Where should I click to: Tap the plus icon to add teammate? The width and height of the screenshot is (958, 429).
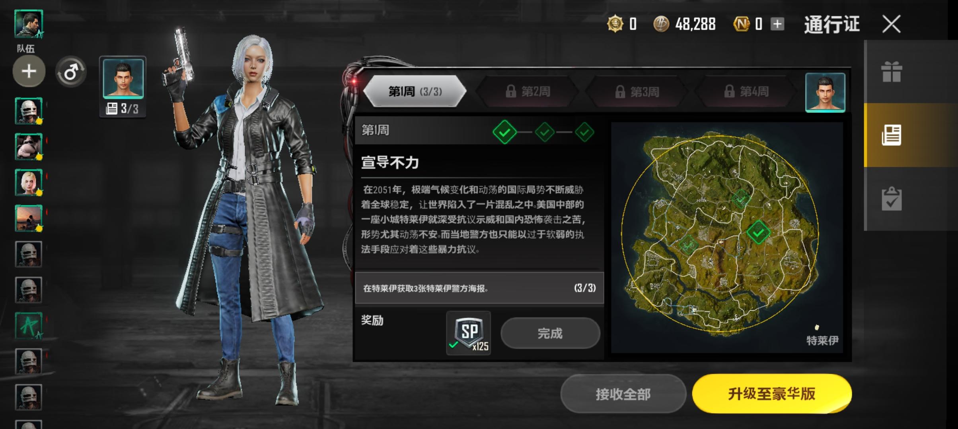pyautogui.click(x=29, y=71)
